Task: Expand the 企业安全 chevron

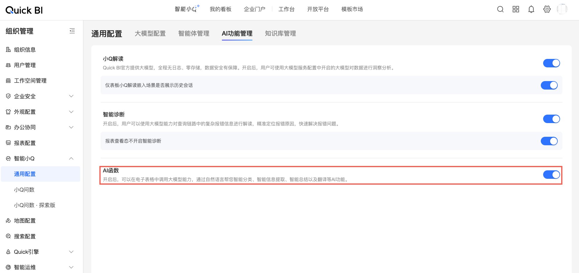Action: (71, 96)
